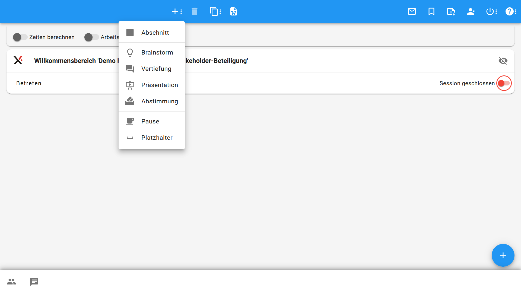Click the bookmark icon in top bar
The height and width of the screenshot is (293, 521).
[x=431, y=11]
